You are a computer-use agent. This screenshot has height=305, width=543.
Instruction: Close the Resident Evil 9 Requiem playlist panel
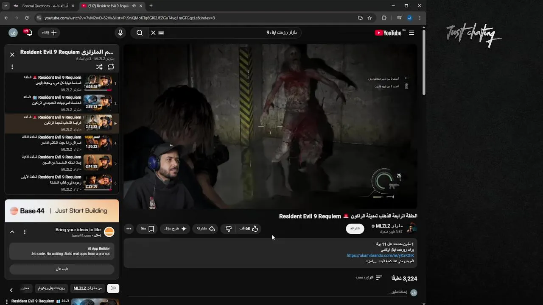point(12,54)
